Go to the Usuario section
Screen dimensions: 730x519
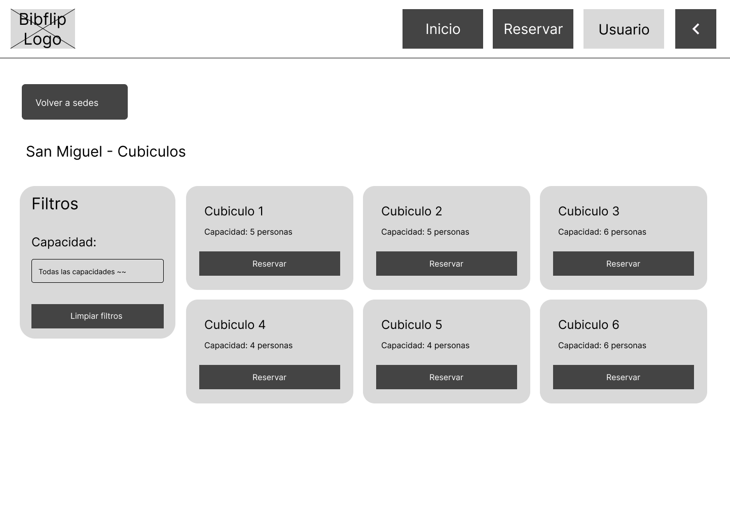tap(624, 29)
